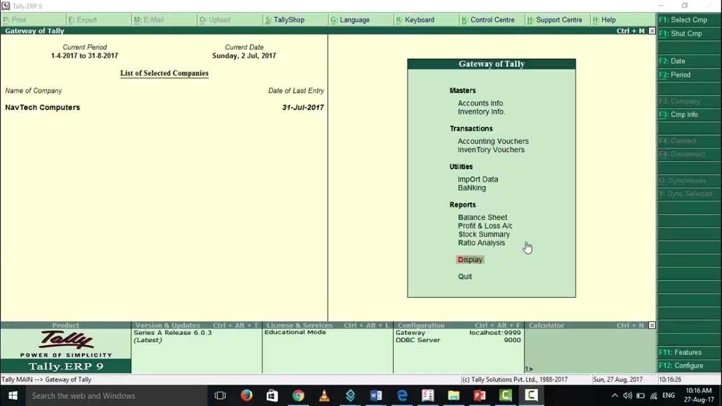Open PowerPoint from the taskbar
This screenshot has height=406, width=722.
pyautogui.click(x=479, y=396)
